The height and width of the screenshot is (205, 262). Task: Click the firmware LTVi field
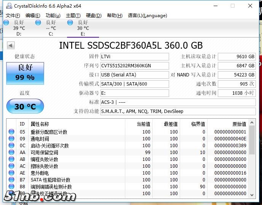click(134, 56)
